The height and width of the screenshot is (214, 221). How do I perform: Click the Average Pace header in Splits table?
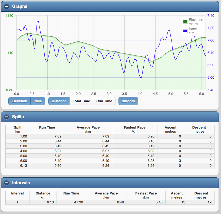point(88,129)
